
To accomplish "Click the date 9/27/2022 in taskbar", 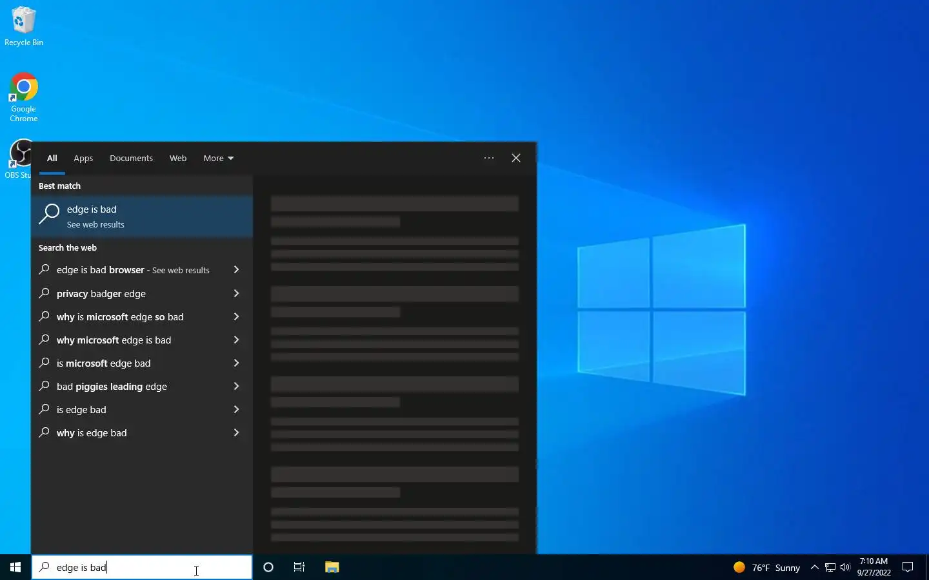I will (874, 573).
